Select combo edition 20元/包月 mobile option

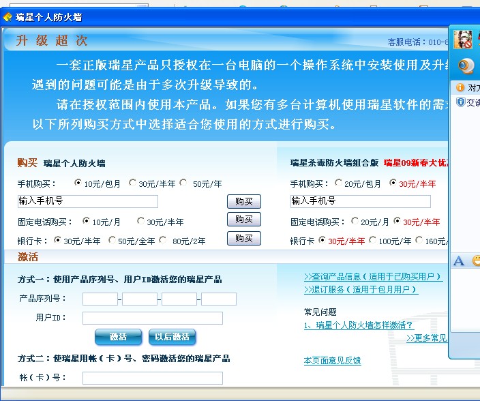[338, 183]
